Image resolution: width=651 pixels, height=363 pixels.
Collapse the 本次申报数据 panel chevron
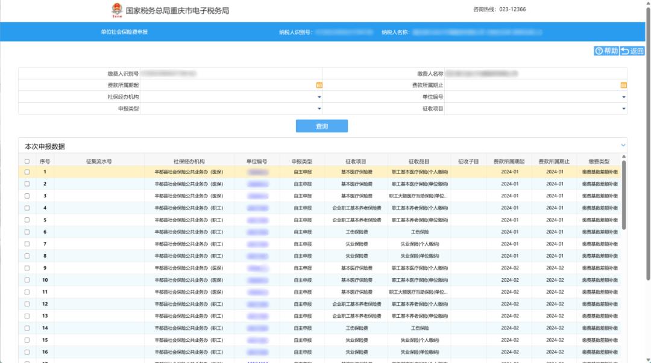(x=623, y=146)
